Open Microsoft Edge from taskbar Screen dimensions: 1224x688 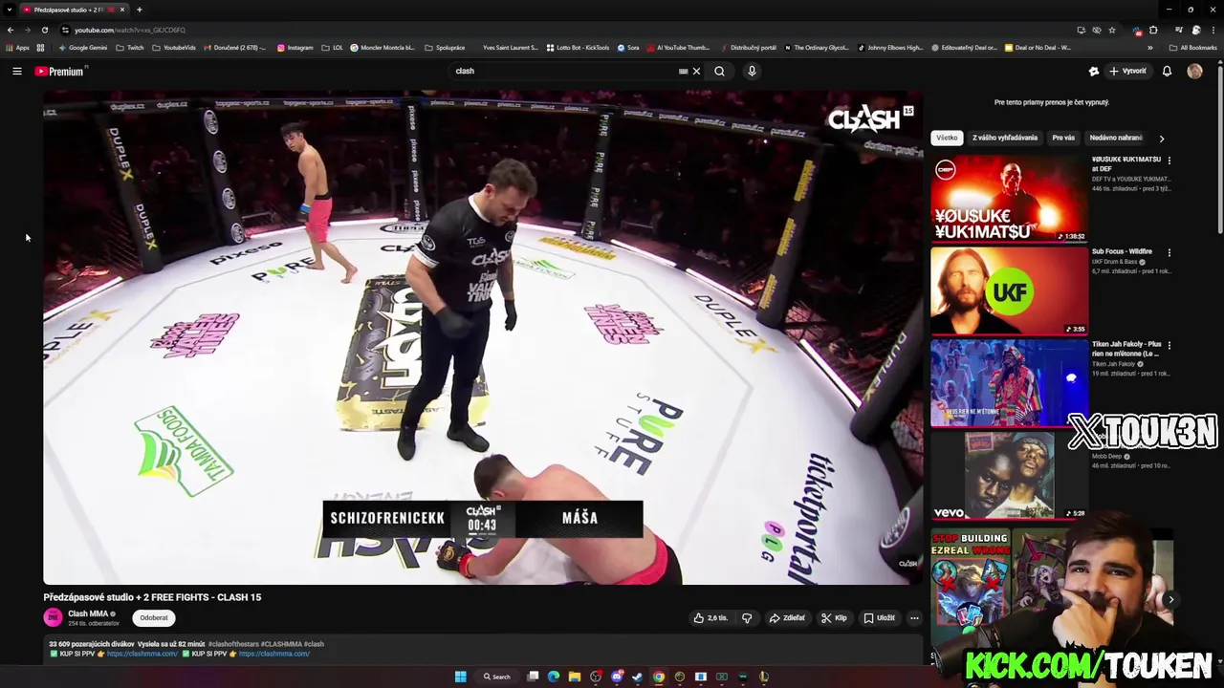[554, 677]
